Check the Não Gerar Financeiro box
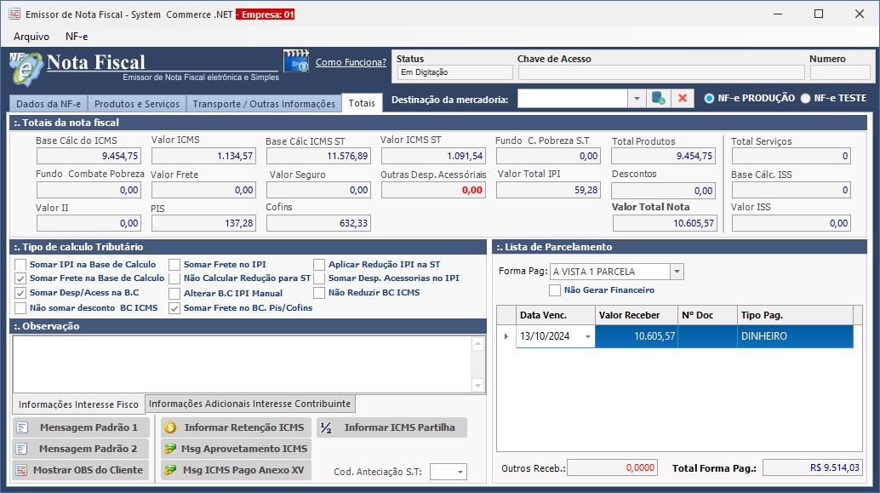 555,290
